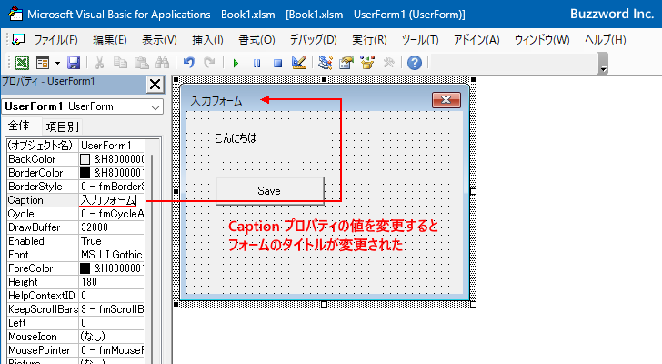Click the Save button on the form
662x364 pixels.
coord(270,191)
